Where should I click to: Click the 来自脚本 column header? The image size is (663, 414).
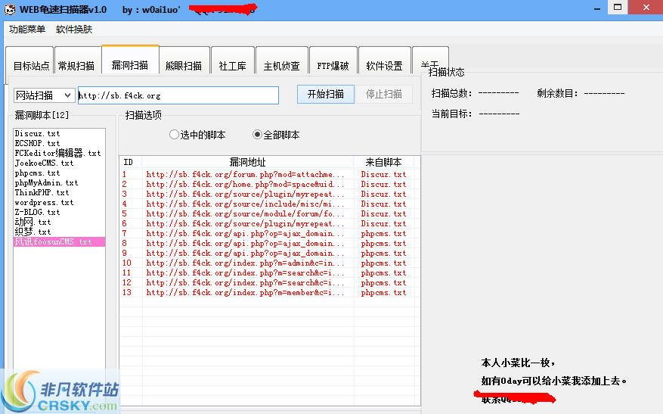[383, 162]
